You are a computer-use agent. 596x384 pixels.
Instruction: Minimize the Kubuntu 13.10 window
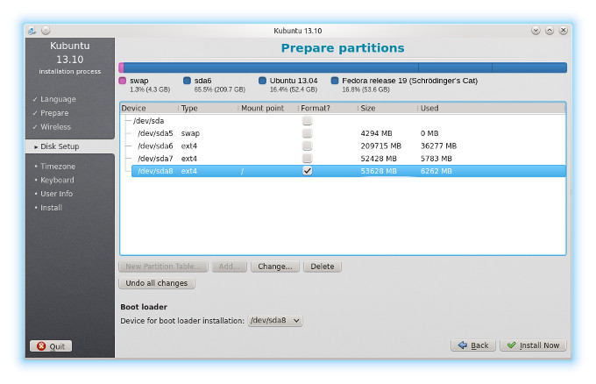click(536, 31)
